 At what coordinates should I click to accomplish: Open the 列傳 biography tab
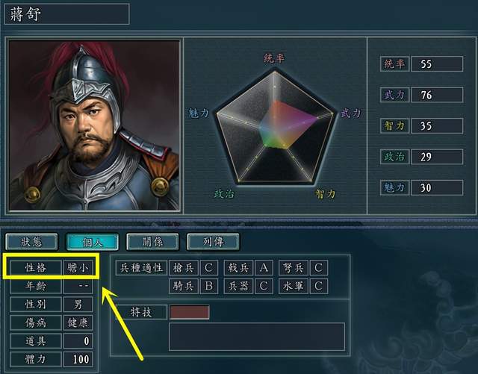click(x=213, y=242)
